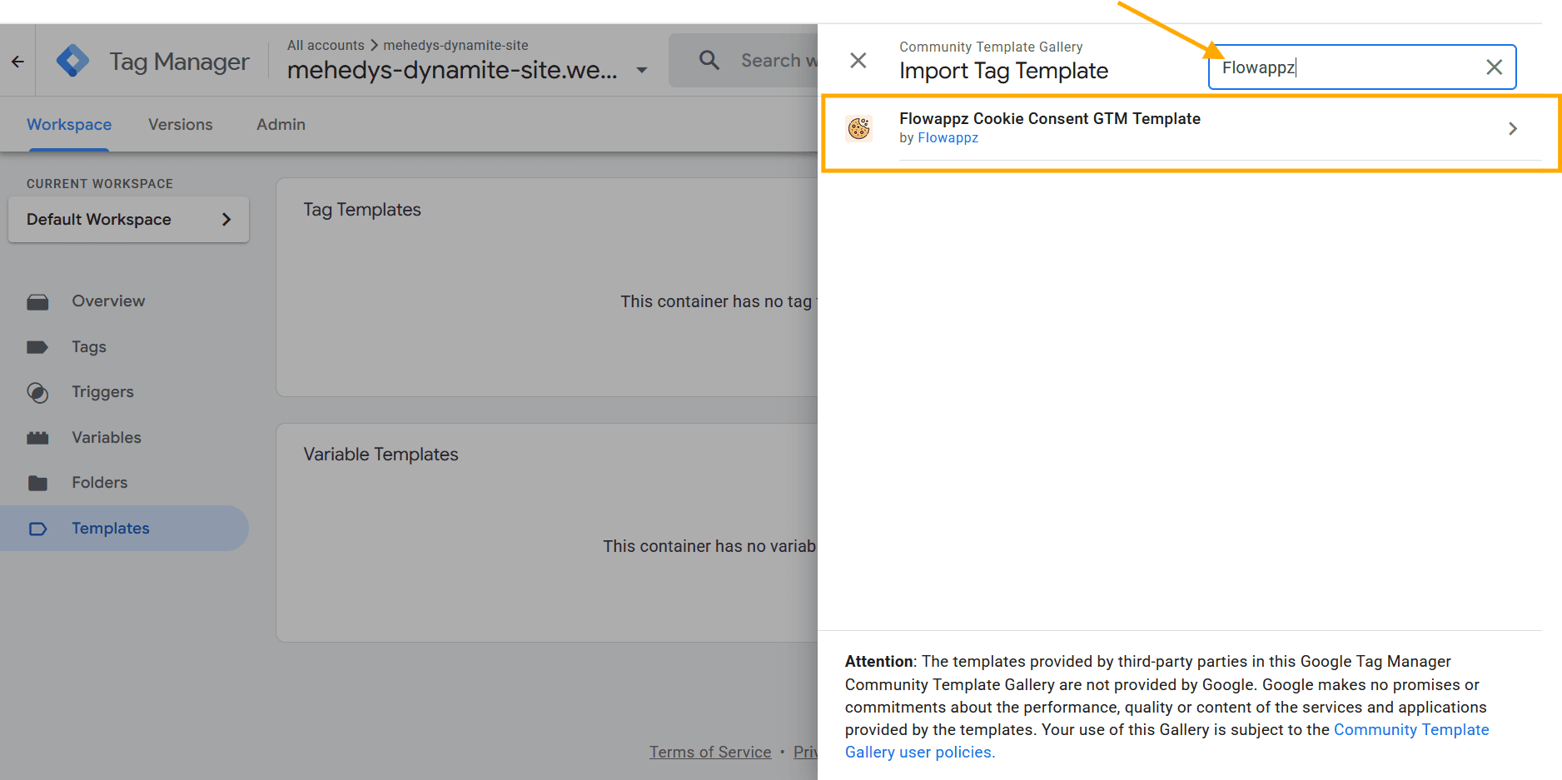Open Folders in the sidebar
This screenshot has height=780, width=1562.
[x=100, y=483]
